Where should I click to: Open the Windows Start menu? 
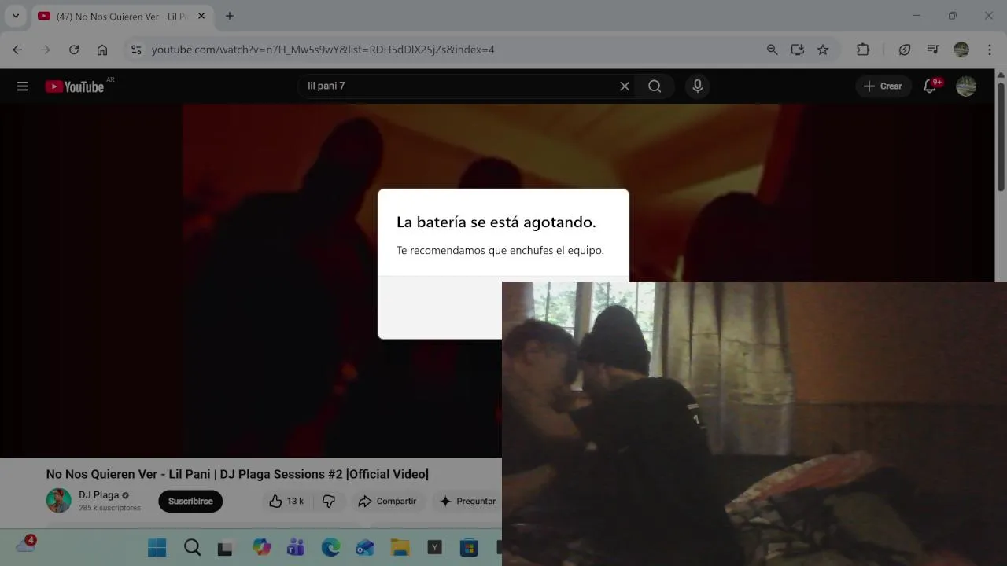coord(157,548)
